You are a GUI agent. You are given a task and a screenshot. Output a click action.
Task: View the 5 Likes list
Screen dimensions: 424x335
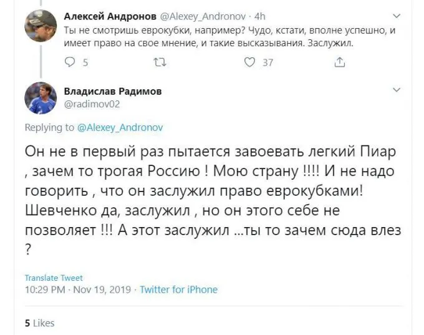pyautogui.click(x=39, y=323)
